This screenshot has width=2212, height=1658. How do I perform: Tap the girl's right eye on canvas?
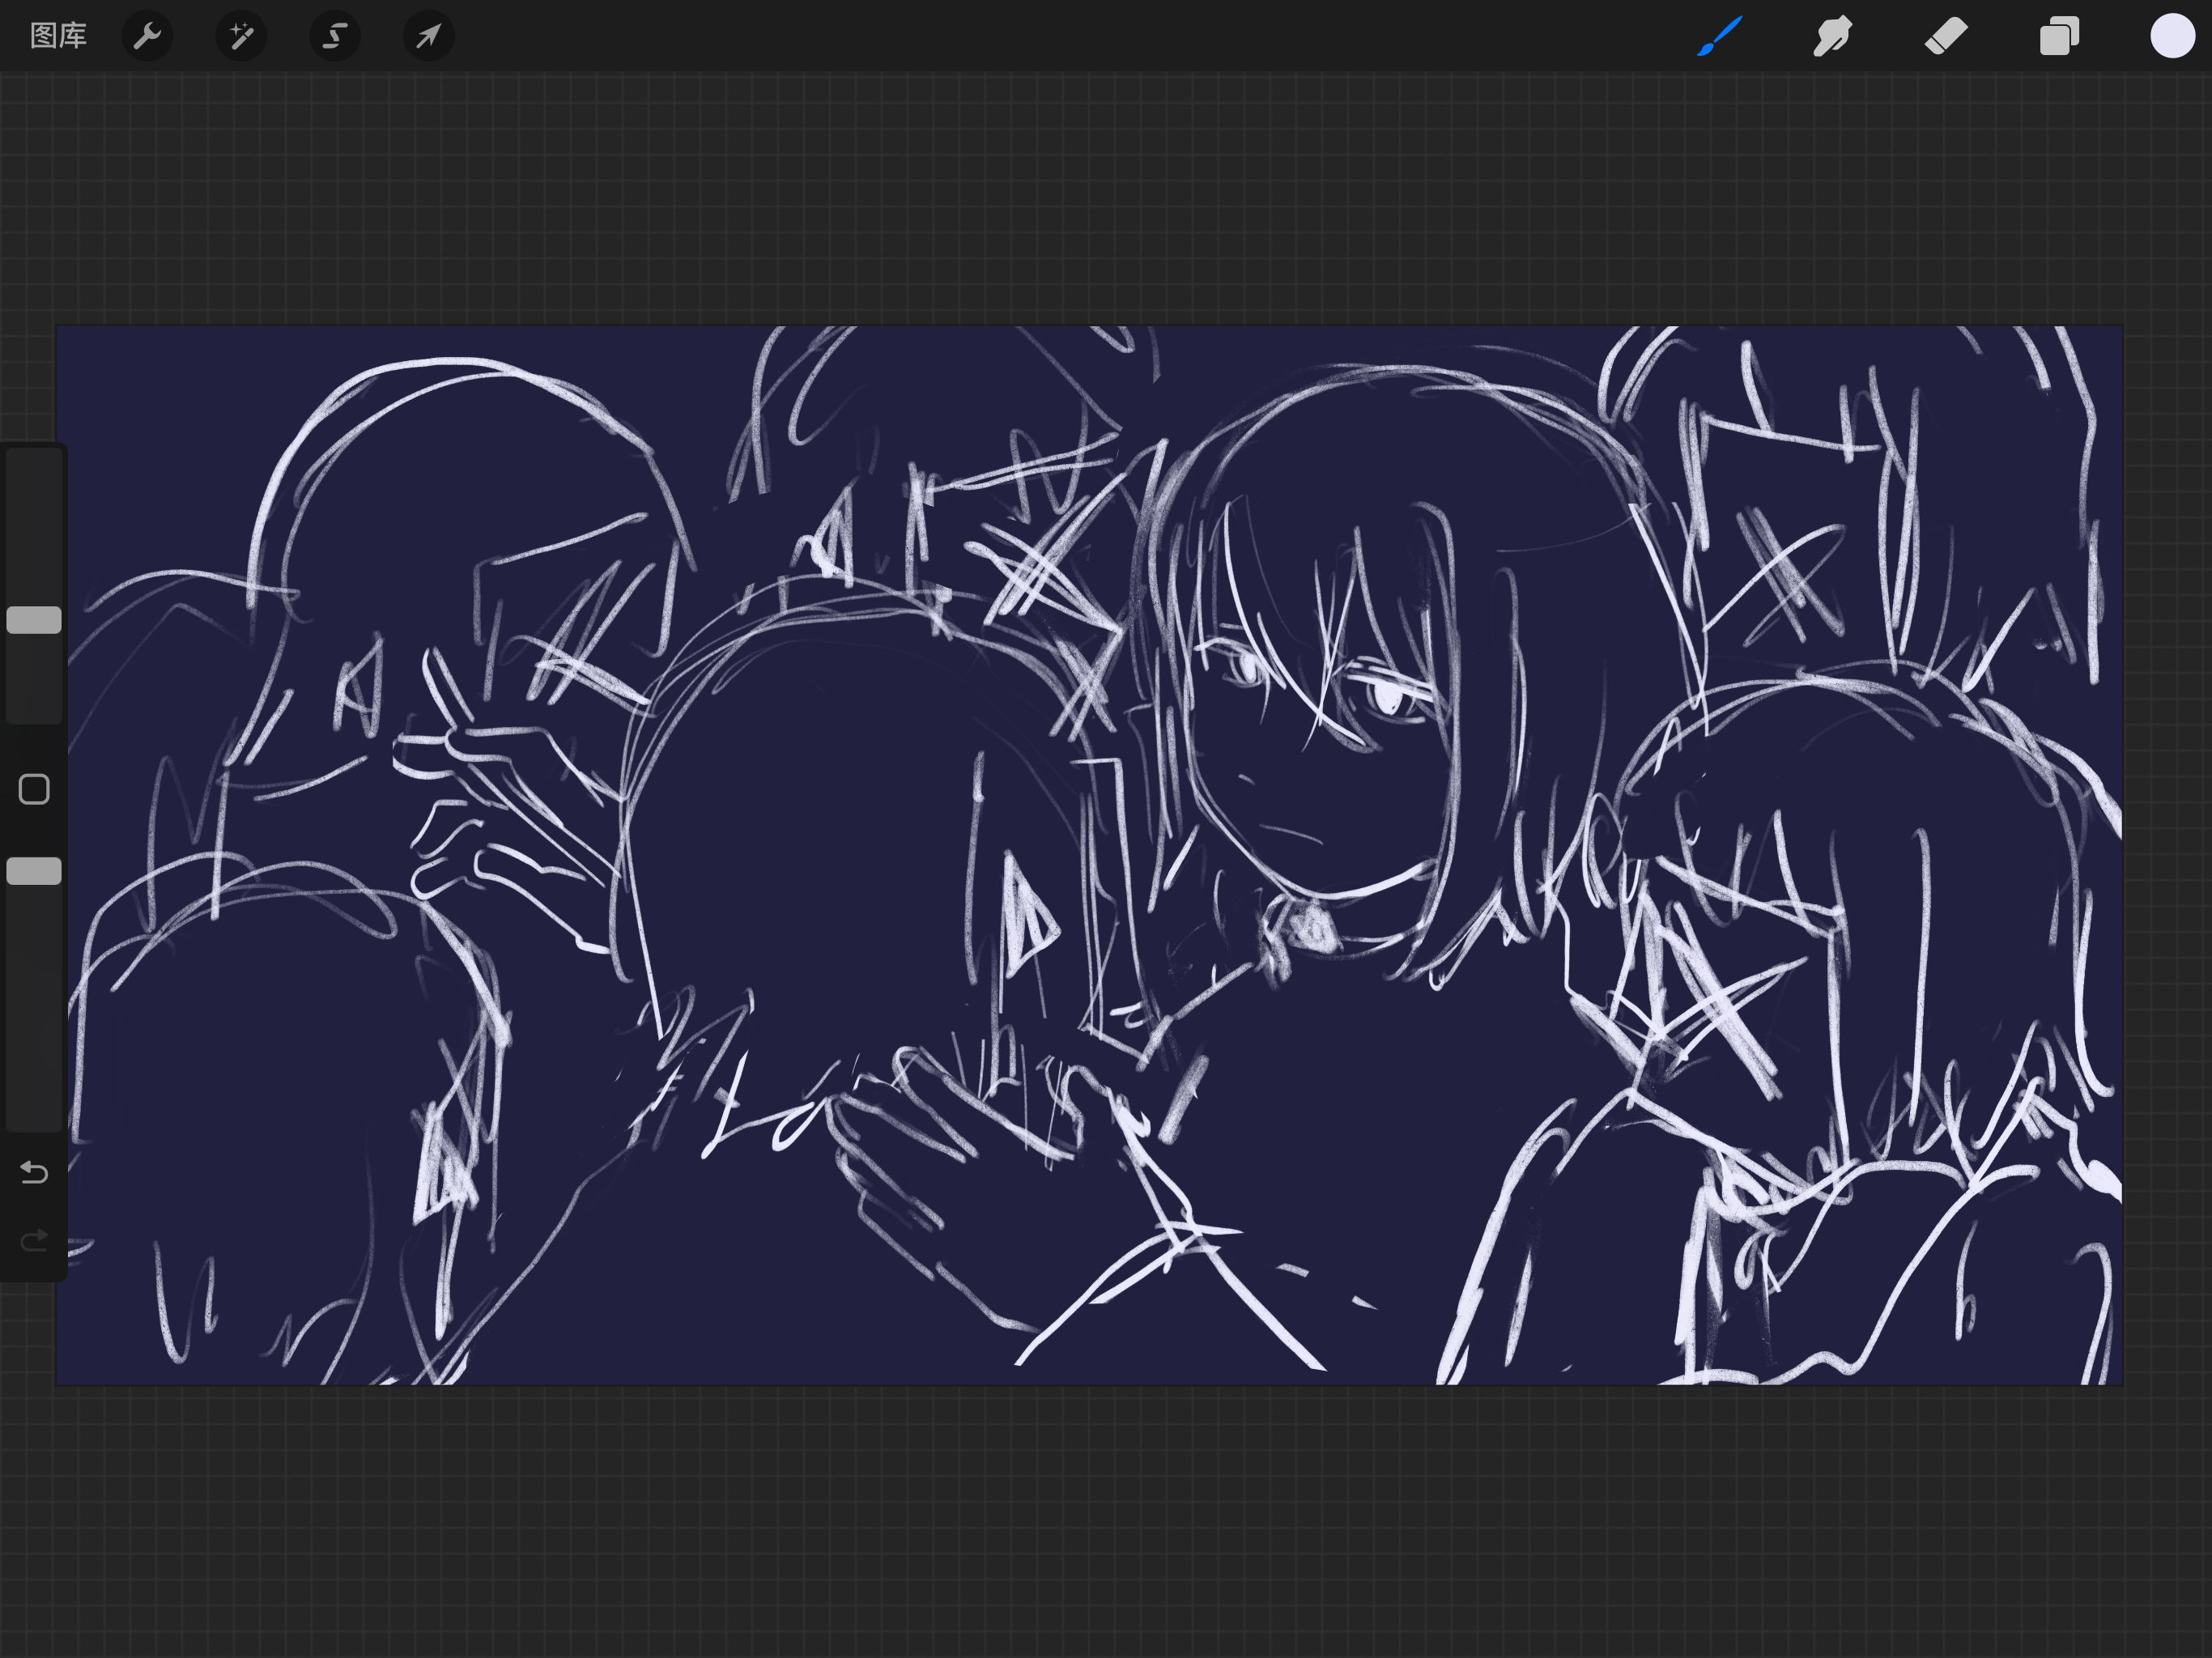tap(1390, 697)
